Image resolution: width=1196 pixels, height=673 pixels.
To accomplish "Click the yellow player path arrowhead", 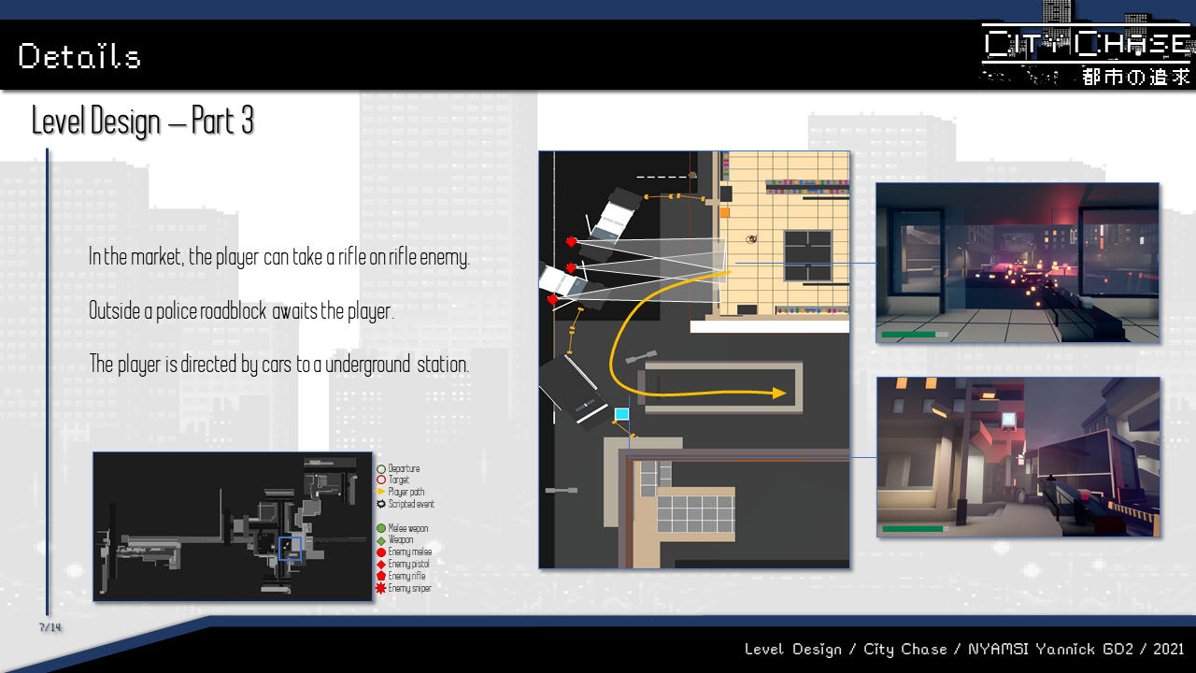I will [x=779, y=394].
